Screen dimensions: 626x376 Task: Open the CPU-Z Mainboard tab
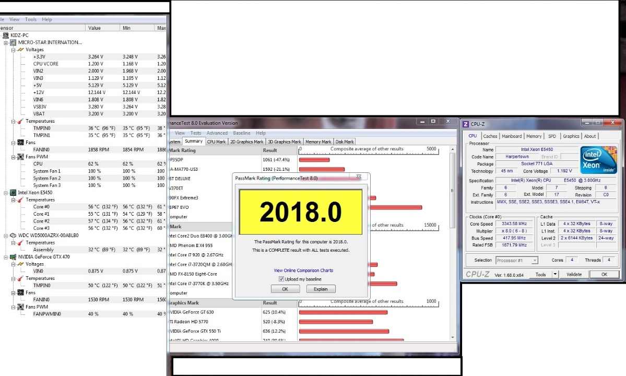pyautogui.click(x=512, y=136)
